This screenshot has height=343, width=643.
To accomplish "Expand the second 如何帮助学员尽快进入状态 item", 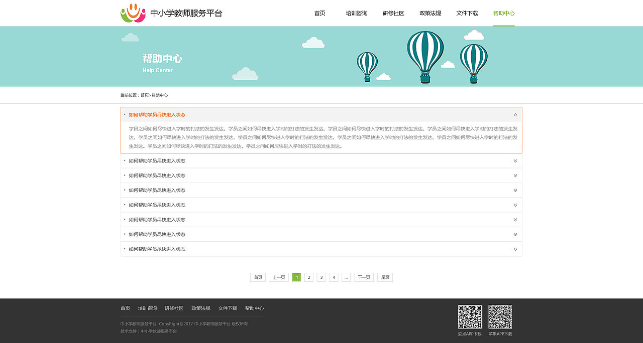I will point(515,160).
